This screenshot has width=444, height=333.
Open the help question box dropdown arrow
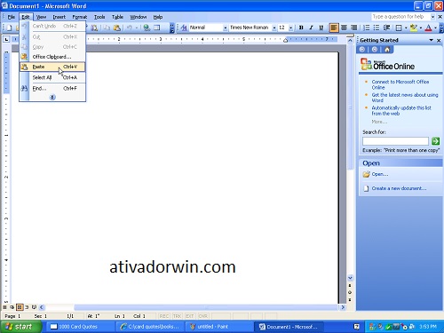click(432, 17)
